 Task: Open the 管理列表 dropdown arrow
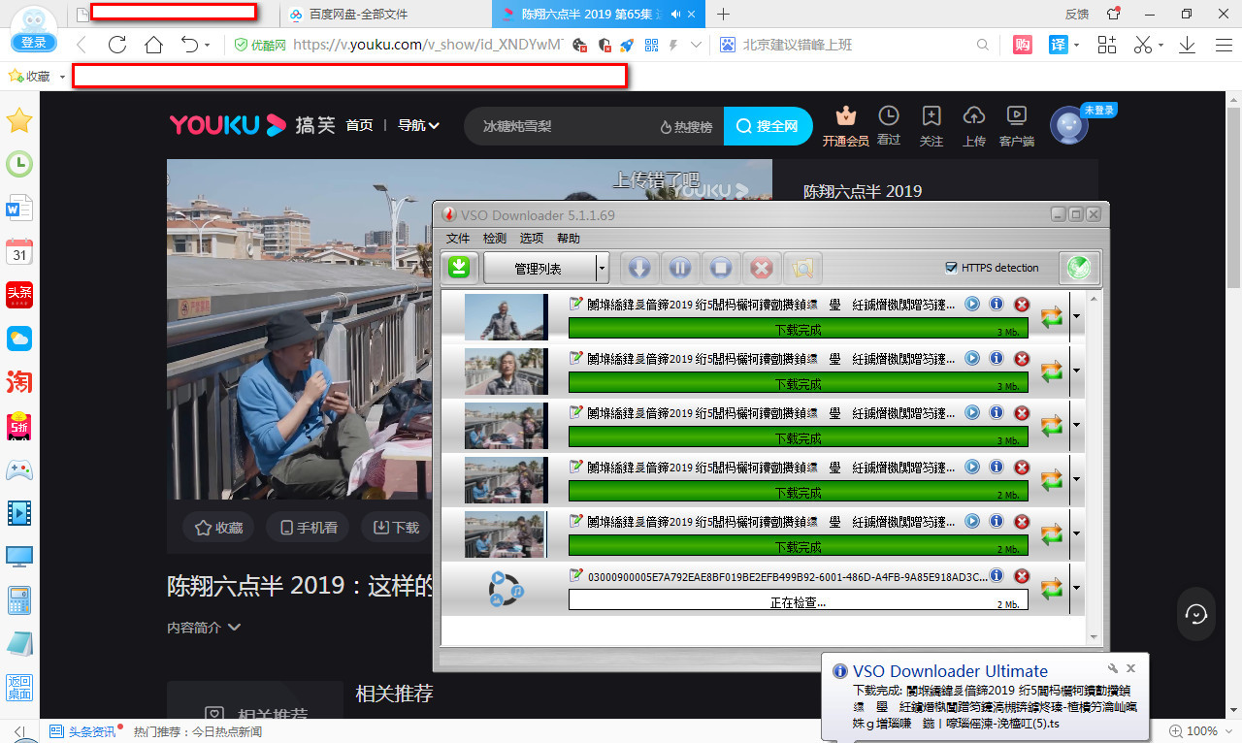tap(602, 269)
